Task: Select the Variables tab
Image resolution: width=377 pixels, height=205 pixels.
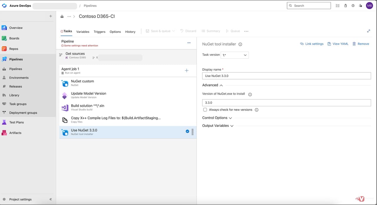Action: (83, 32)
